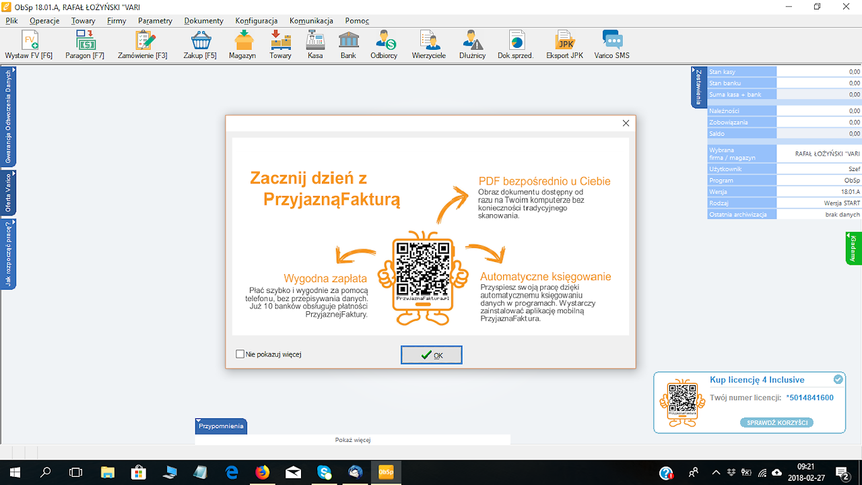Launch Firefox from the taskbar

point(262,472)
